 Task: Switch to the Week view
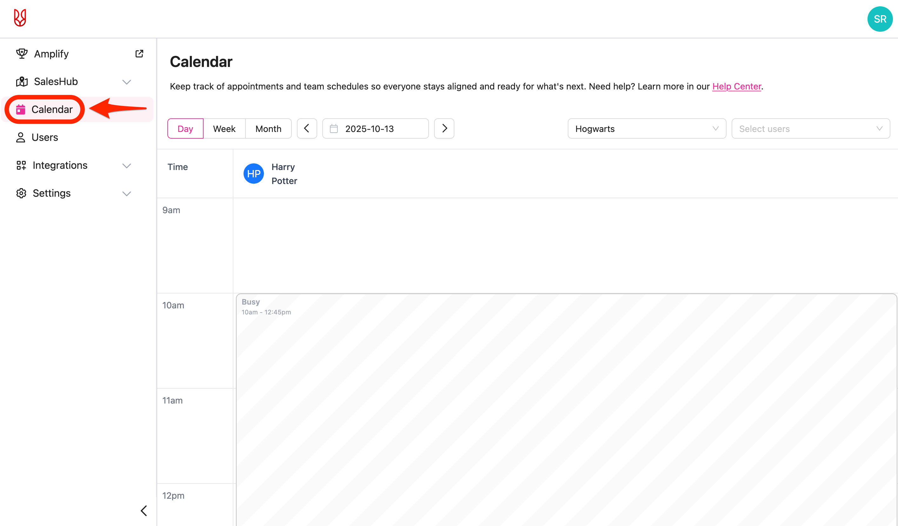pos(224,128)
